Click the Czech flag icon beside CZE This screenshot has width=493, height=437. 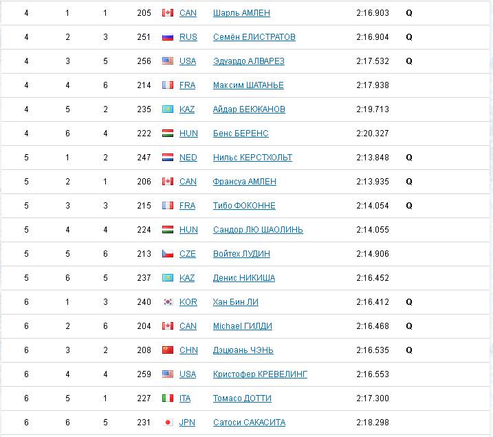168,253
